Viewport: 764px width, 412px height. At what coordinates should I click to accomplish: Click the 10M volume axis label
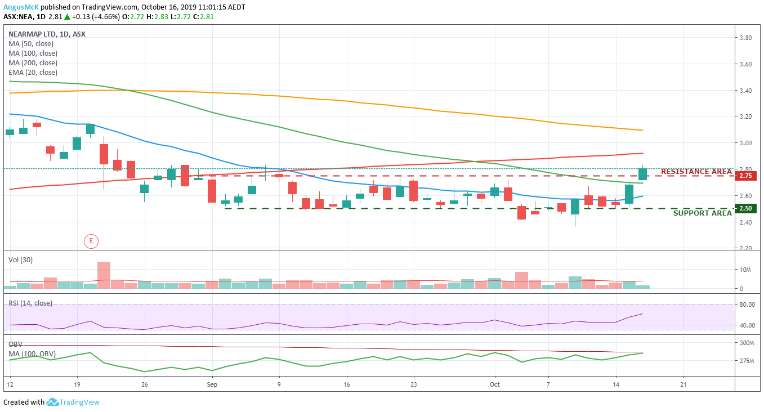tap(745, 270)
